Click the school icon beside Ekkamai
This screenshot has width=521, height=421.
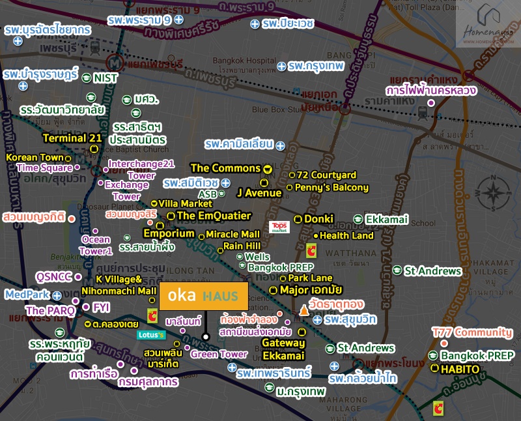[358, 219]
